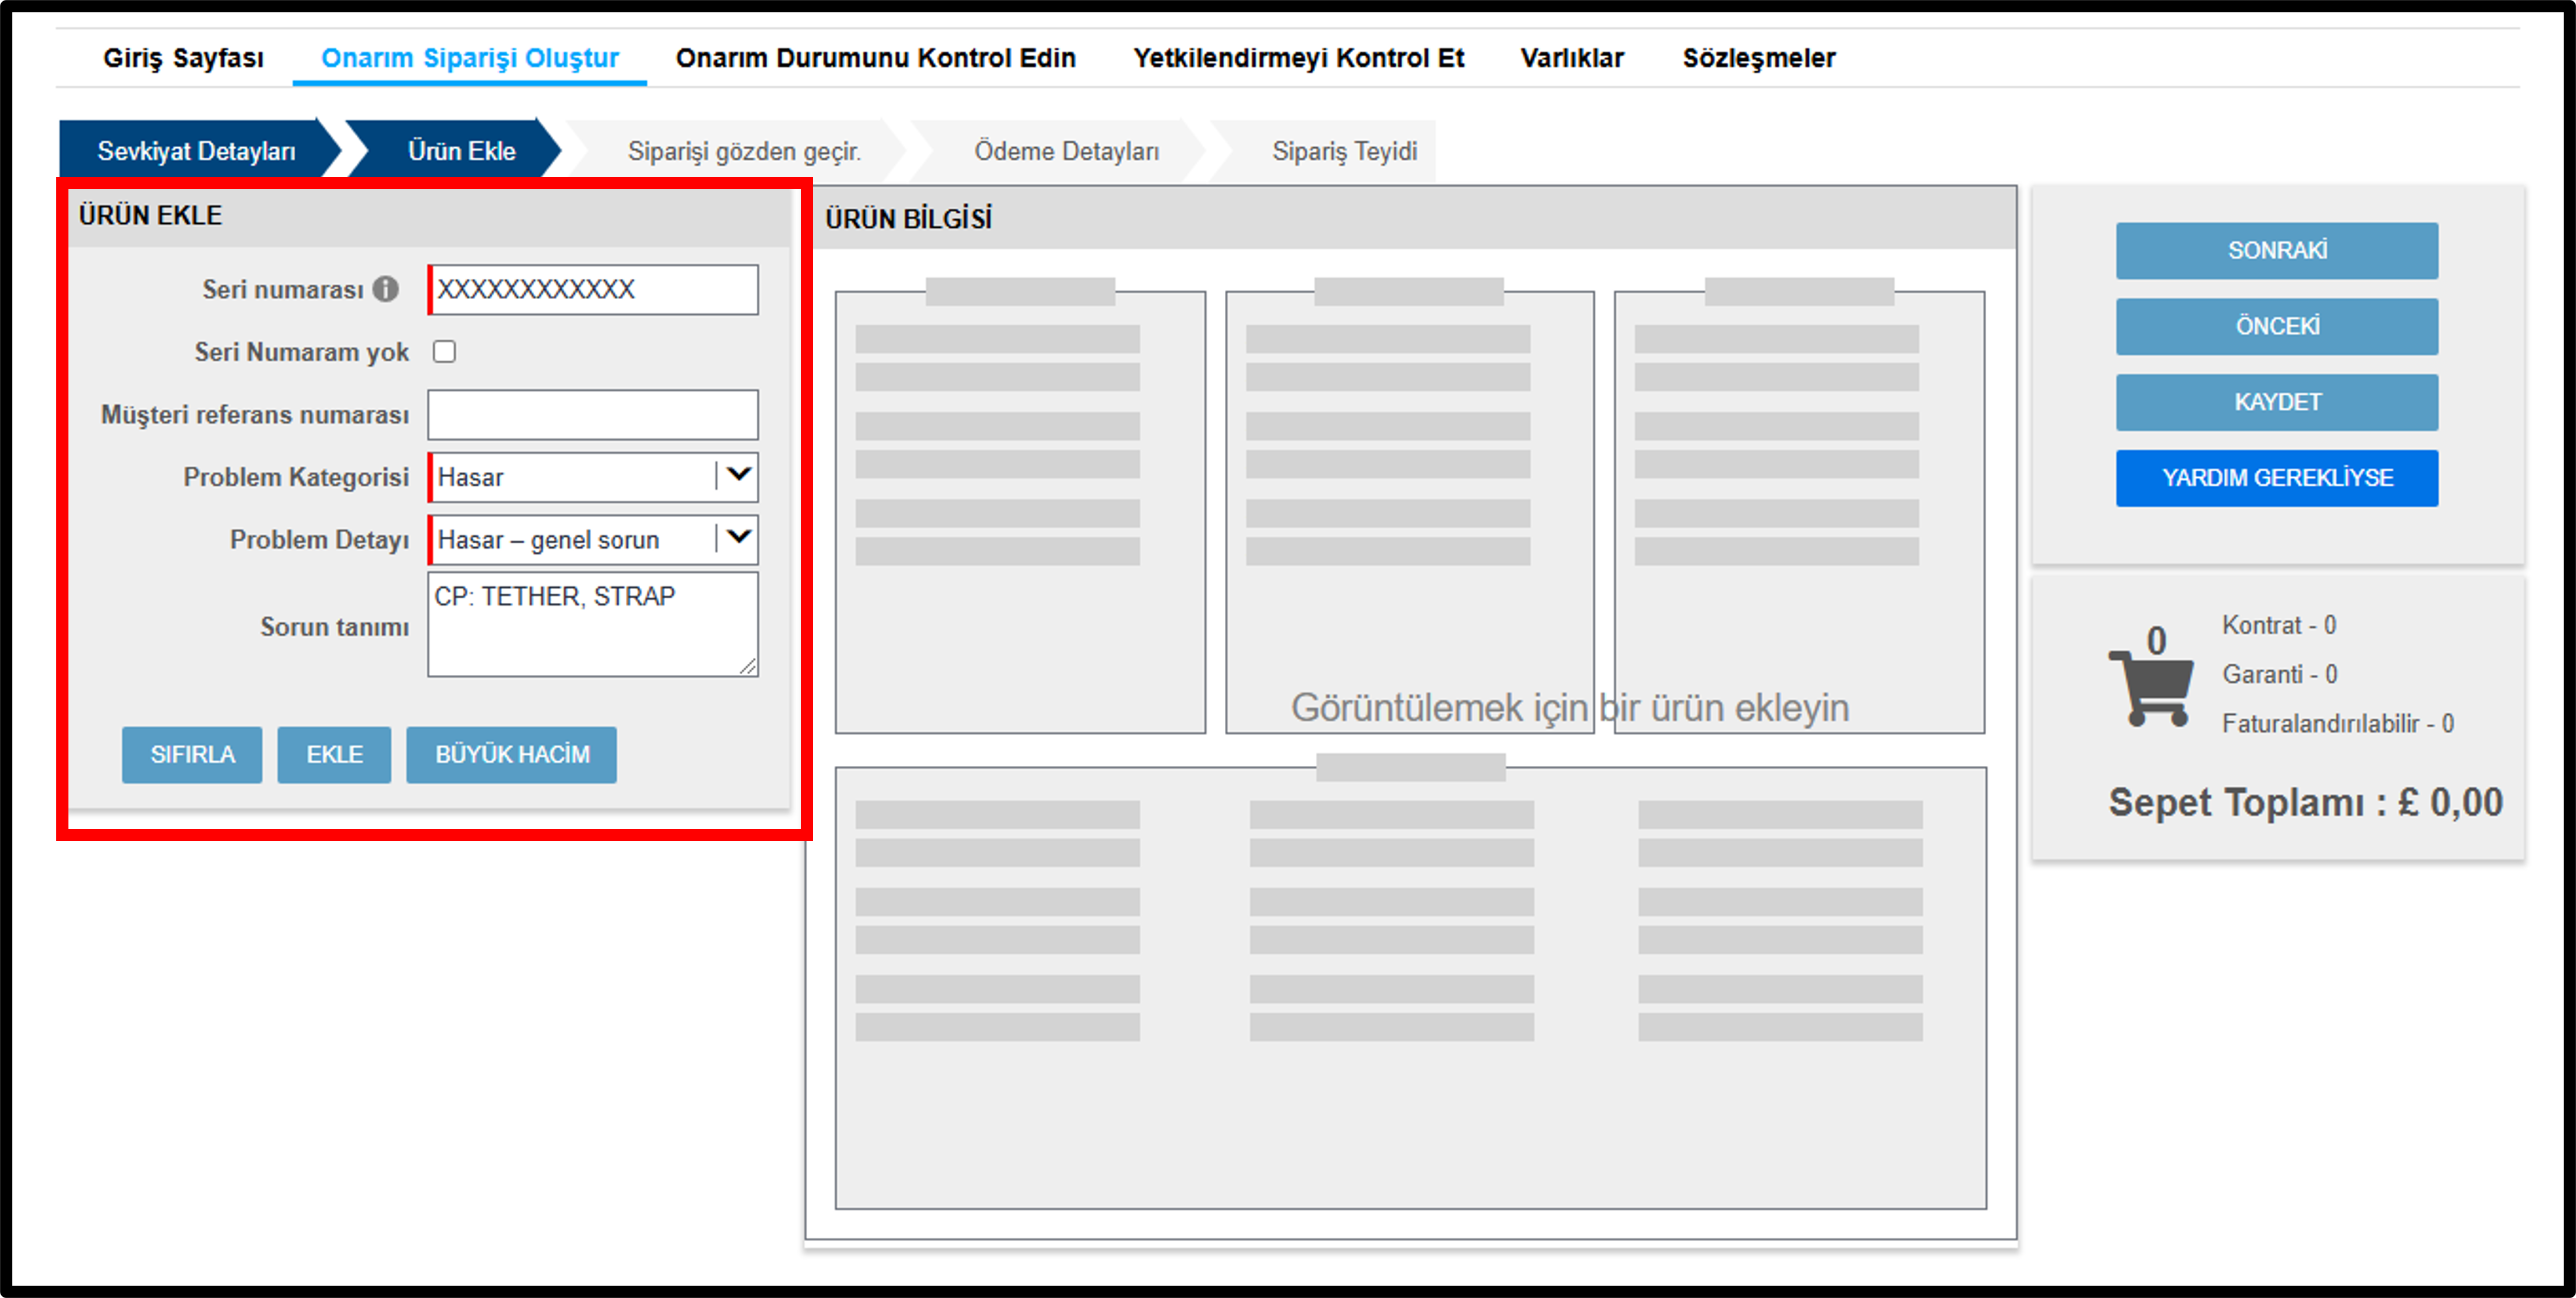The image size is (2576, 1298).
Task: Click the Ürün Ekle step
Action: pos(461,151)
